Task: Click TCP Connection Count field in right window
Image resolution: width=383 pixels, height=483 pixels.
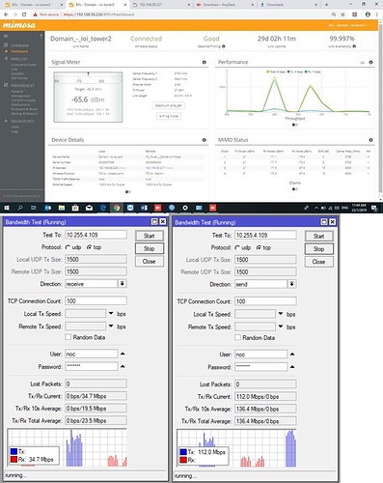Action: 265,301
